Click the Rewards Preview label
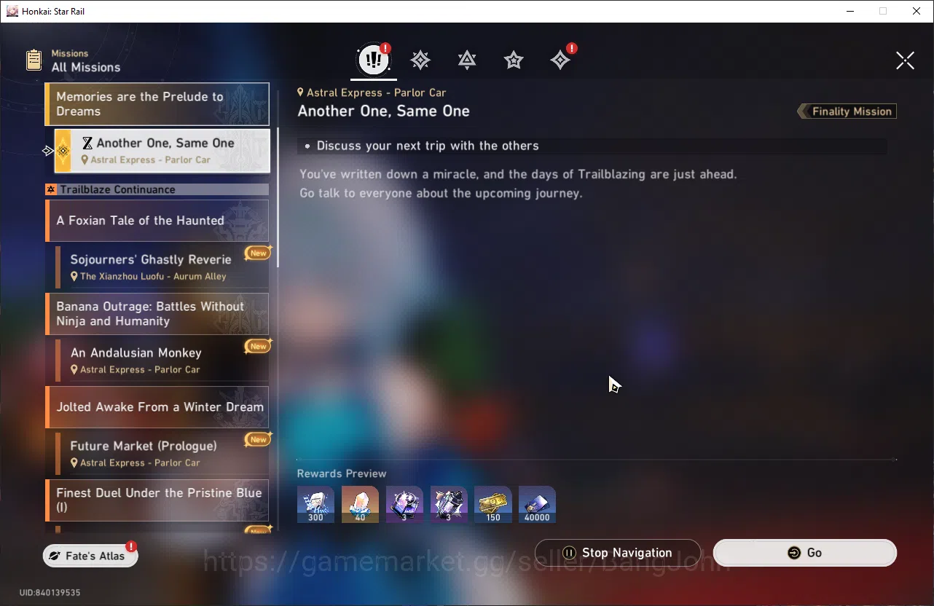Viewport: 934px width, 606px height. coord(342,473)
